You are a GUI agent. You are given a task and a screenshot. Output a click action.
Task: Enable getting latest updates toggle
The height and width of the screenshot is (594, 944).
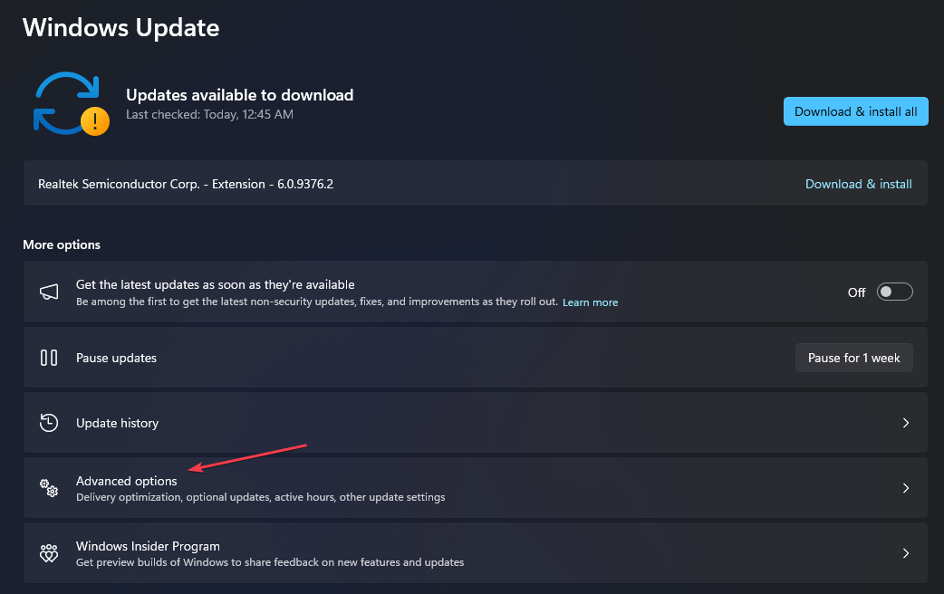pyautogui.click(x=895, y=292)
